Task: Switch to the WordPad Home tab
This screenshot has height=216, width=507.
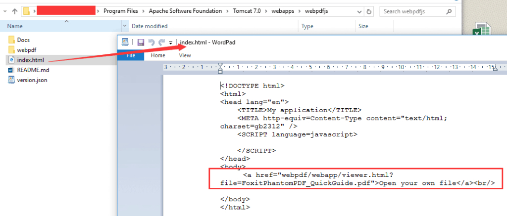Action: click(158, 55)
